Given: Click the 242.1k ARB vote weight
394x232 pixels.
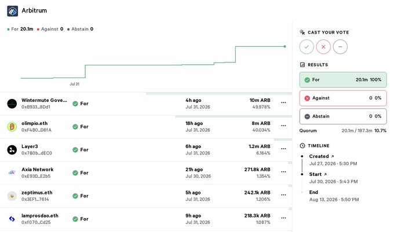Looking at the screenshot, I should (257, 193).
